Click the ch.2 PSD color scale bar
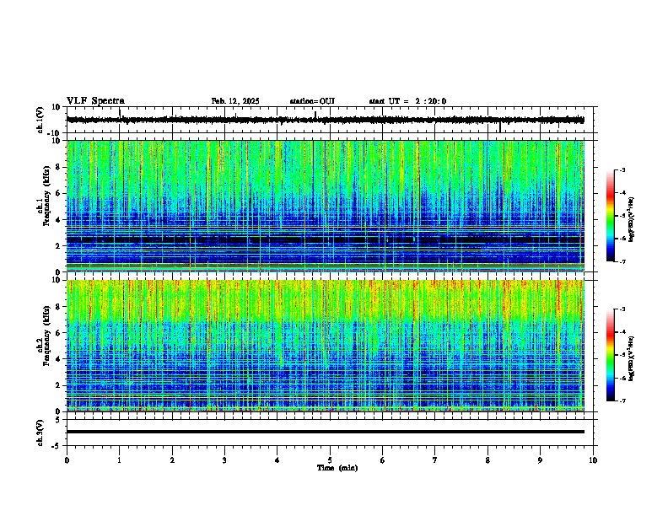The image size is (668, 516). click(x=610, y=355)
